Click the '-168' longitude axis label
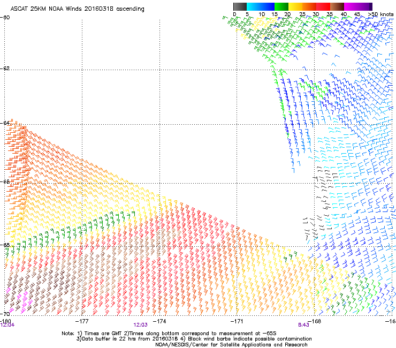 pos(315,321)
